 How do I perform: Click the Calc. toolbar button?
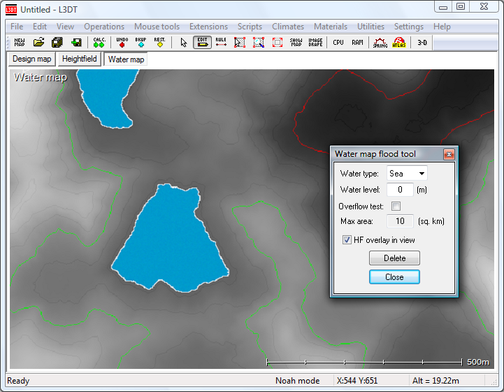(x=99, y=42)
